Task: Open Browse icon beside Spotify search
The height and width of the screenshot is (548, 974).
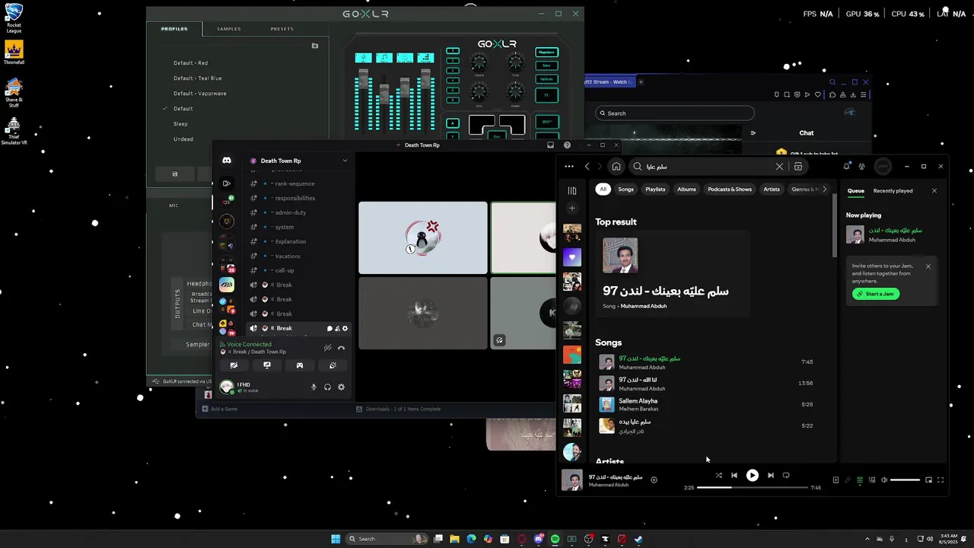Action: (x=798, y=167)
